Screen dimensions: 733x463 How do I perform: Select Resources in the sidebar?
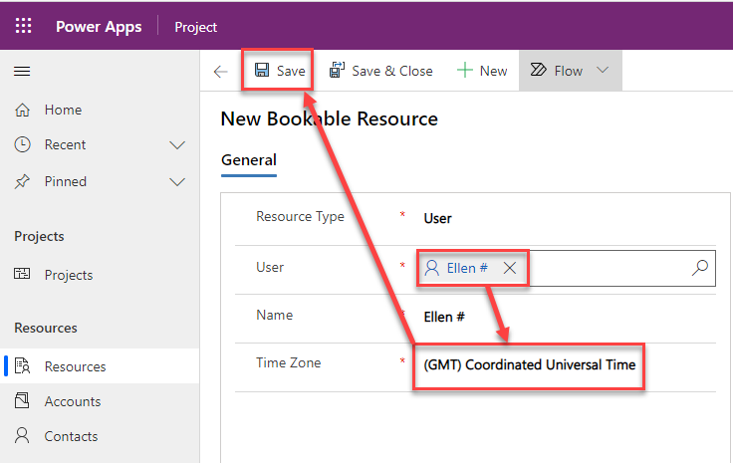point(75,366)
